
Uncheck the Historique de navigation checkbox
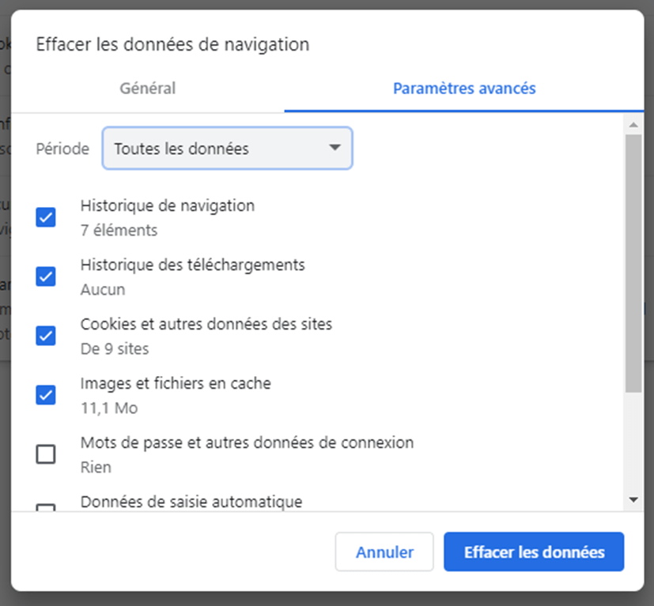[46, 217]
